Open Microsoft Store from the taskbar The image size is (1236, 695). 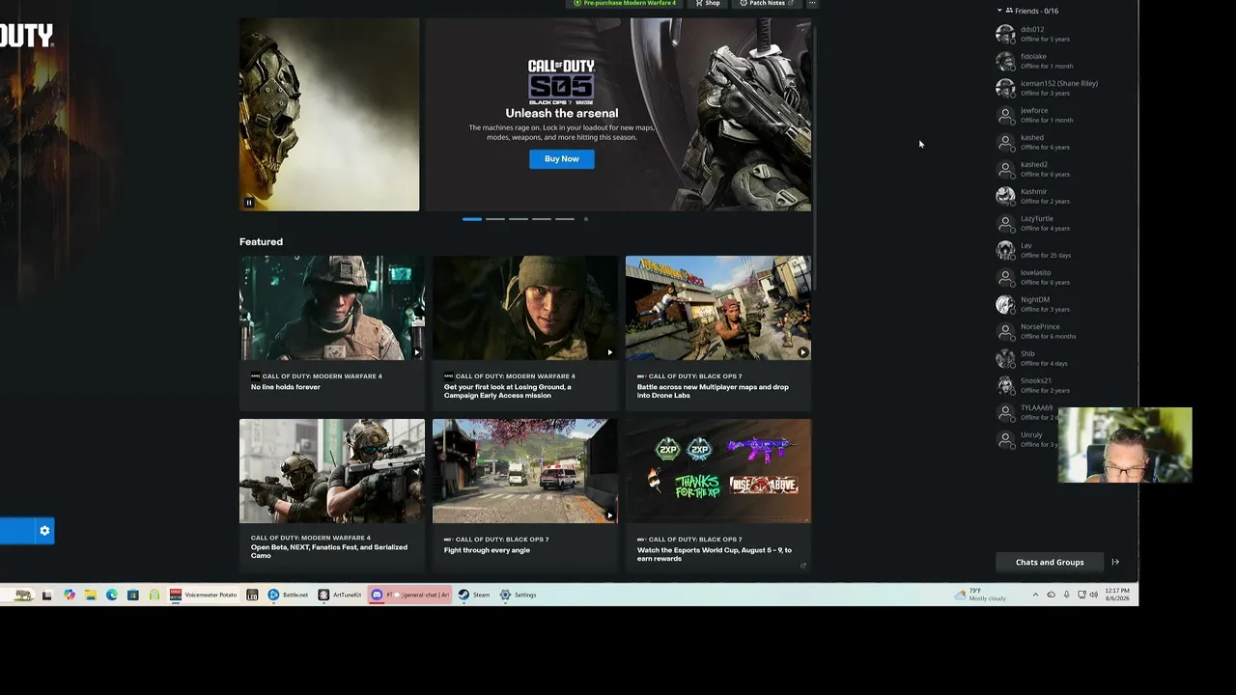pyautogui.click(x=133, y=595)
